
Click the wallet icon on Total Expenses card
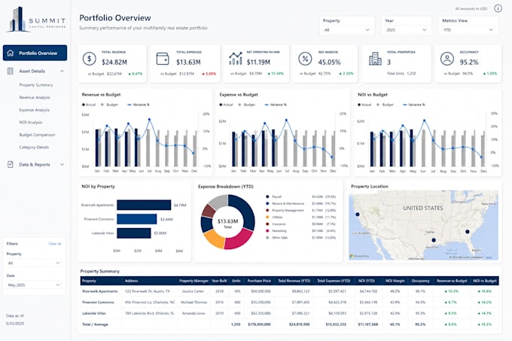pyautogui.click(x=163, y=59)
